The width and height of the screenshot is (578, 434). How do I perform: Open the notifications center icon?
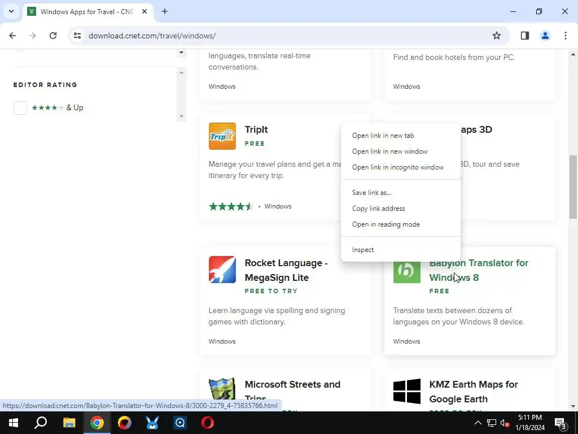pos(561,423)
